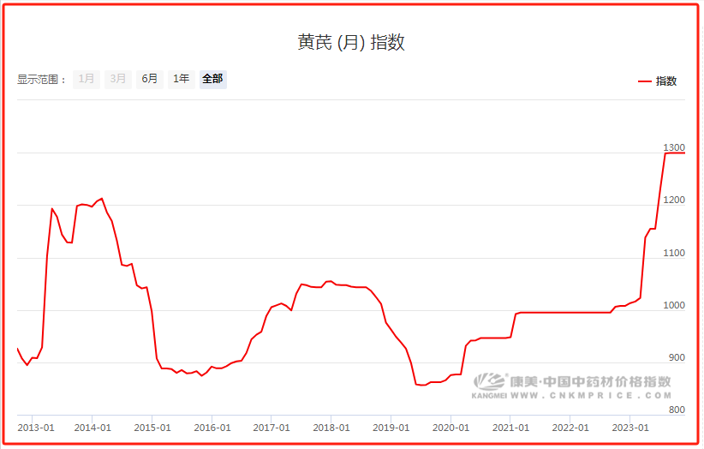Click the 900 y-axis value

point(677,358)
